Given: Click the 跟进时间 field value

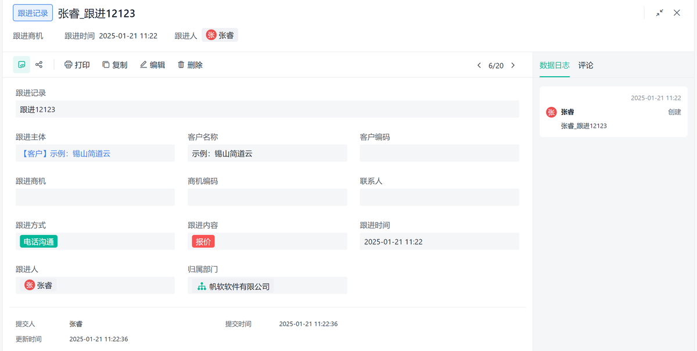Looking at the screenshot, I should [x=393, y=242].
